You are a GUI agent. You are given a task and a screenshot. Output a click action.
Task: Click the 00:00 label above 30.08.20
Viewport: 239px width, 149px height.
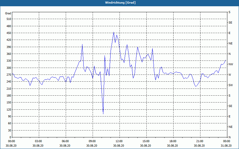coord(11,141)
